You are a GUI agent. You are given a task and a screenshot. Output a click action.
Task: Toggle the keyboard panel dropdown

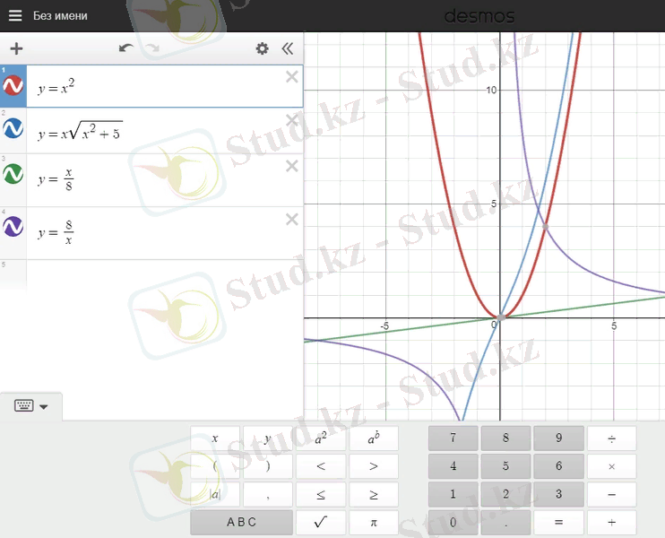(31, 406)
